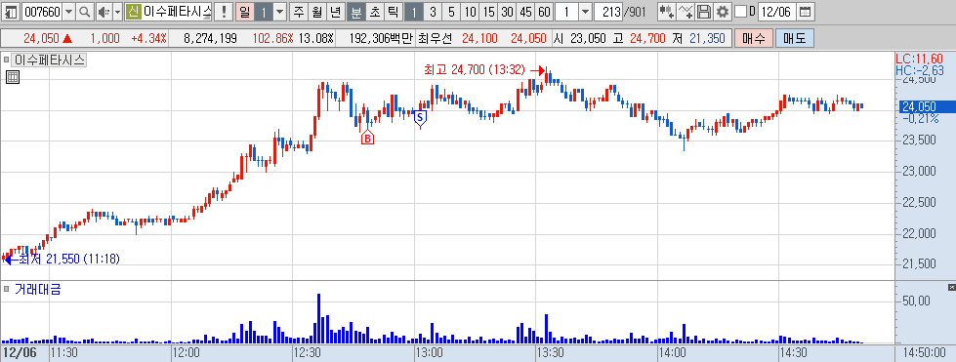The width and height of the screenshot is (956, 362).
Task: Click the 최우선 best quote label
Action: [x=436, y=38]
